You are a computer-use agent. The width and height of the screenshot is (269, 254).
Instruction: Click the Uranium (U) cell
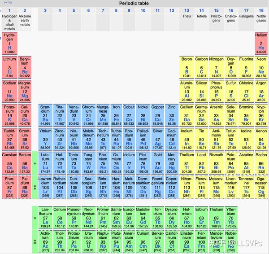(x=88, y=241)
